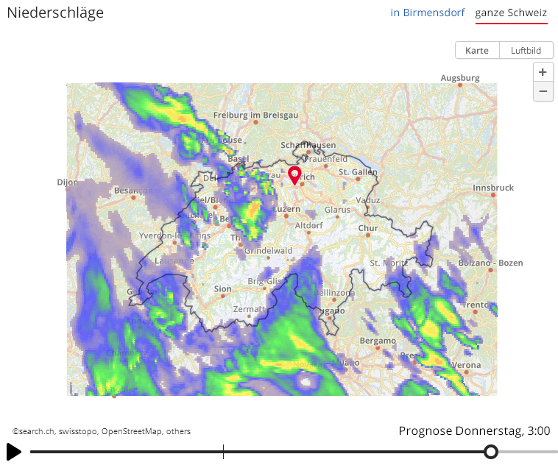Screen dimensions: 558x468
Task: Zoom in the map with plus button
Action: [x=543, y=72]
